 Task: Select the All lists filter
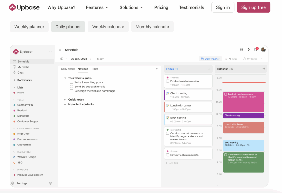(x=231, y=59)
